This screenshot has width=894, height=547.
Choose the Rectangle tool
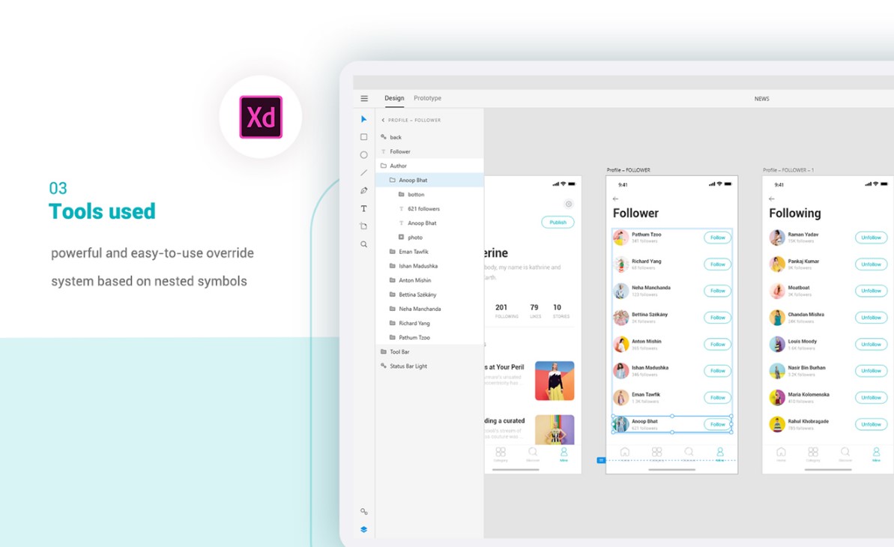click(363, 137)
